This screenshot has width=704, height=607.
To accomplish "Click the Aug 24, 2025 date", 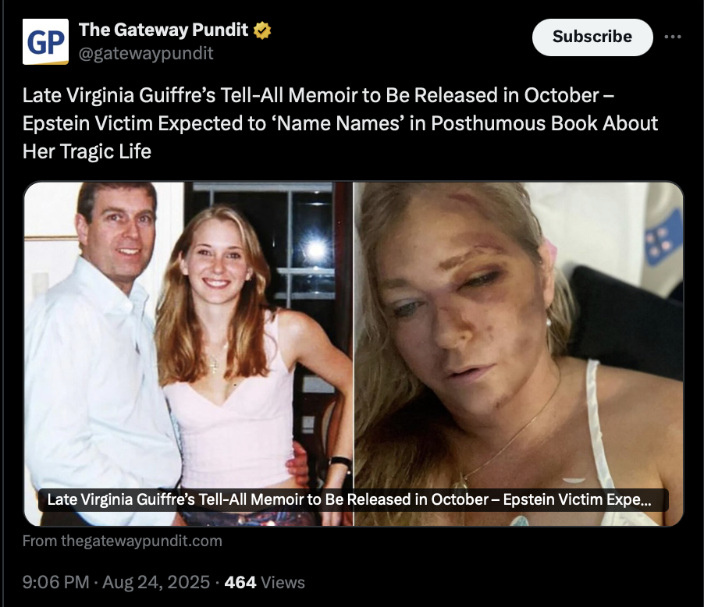I will click(x=156, y=582).
